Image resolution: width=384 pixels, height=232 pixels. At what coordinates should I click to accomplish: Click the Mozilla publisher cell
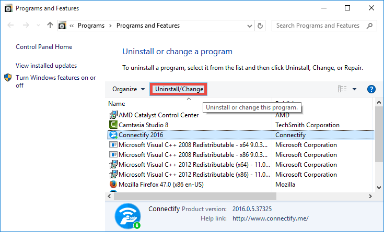(285, 185)
